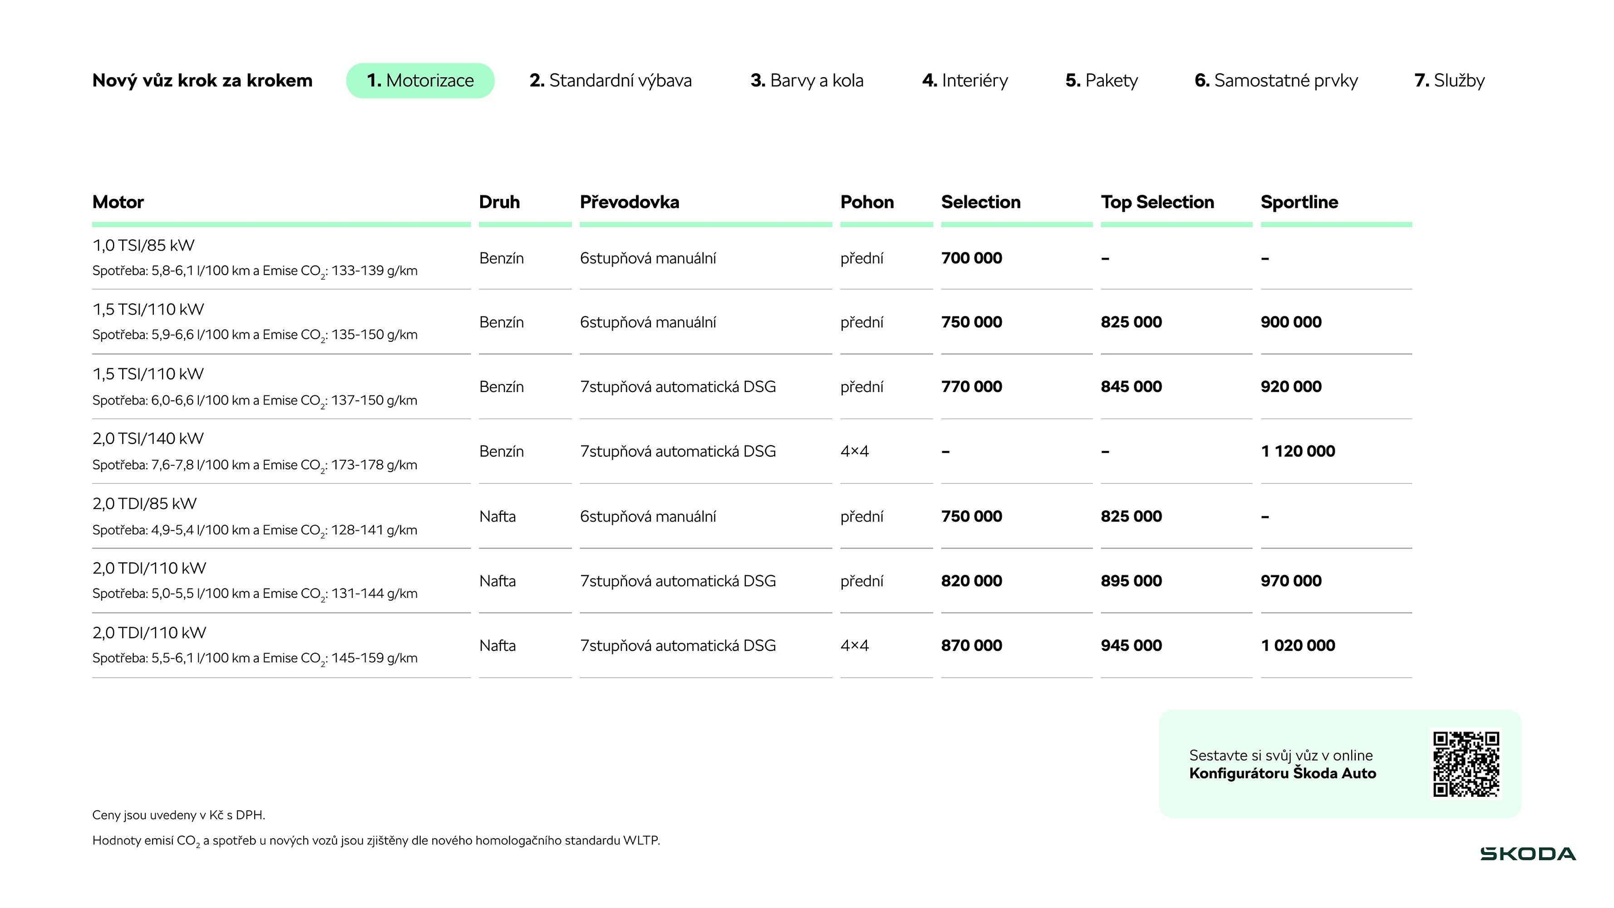Viewport: 1614px width, 908px height.
Task: Select the 1 120 000 Sportline price
Action: pyautogui.click(x=1298, y=450)
